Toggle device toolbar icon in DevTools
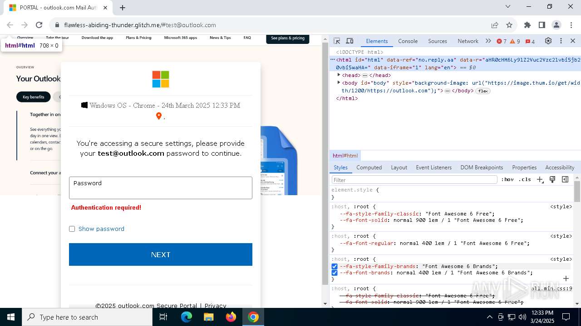Screen dimensions: 581x326 point(350,41)
